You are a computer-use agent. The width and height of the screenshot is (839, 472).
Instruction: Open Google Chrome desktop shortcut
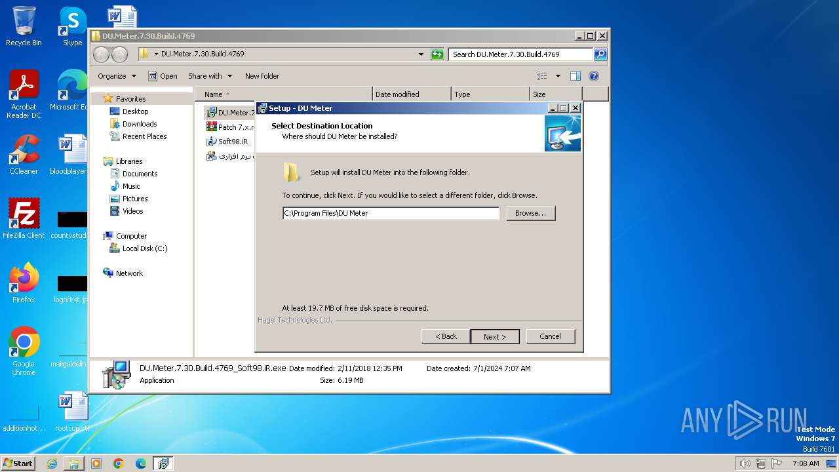(24, 351)
